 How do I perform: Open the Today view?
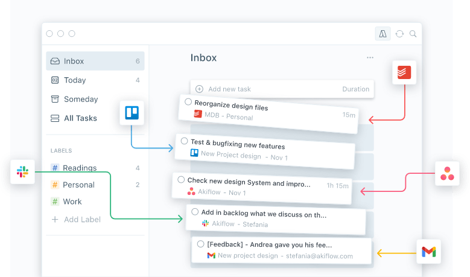click(75, 80)
